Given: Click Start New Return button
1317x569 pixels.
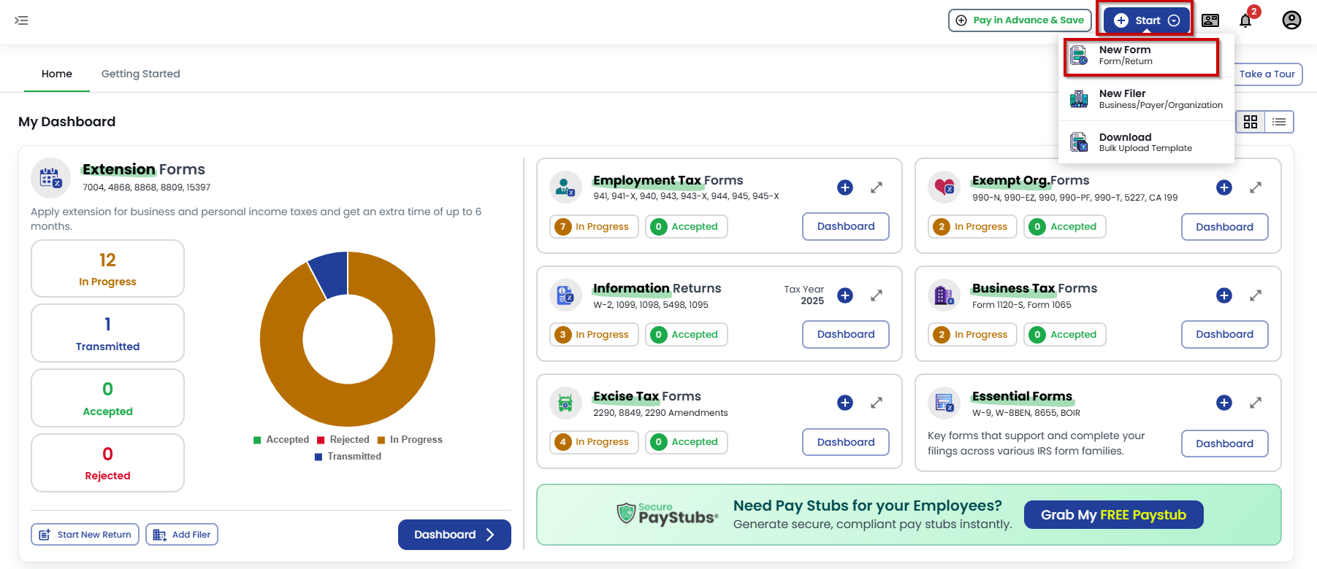Looking at the screenshot, I should coord(85,535).
